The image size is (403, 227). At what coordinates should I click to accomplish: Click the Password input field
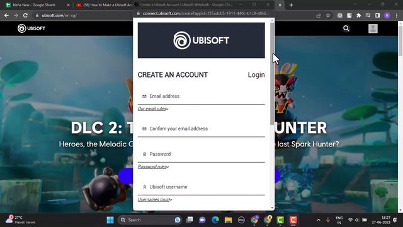pos(201,154)
